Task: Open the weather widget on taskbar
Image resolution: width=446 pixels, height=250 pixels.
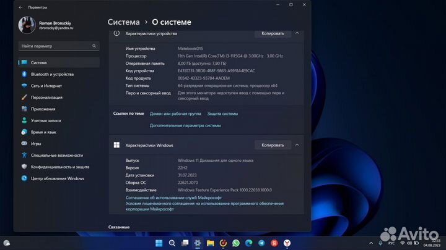Action: [x=7, y=243]
